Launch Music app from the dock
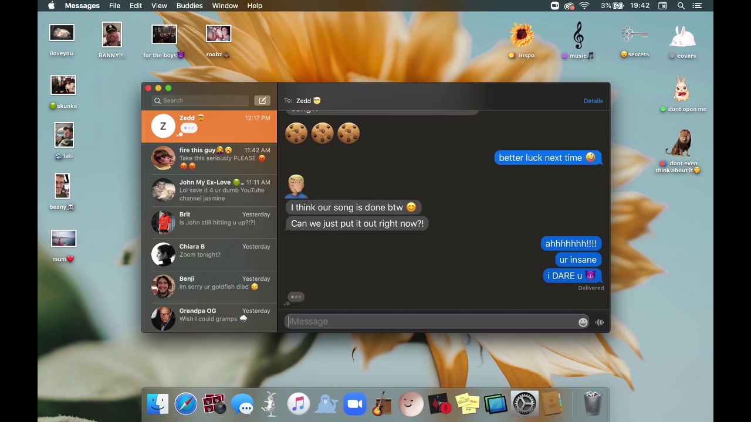Image resolution: width=751 pixels, height=422 pixels. pyautogui.click(x=298, y=404)
